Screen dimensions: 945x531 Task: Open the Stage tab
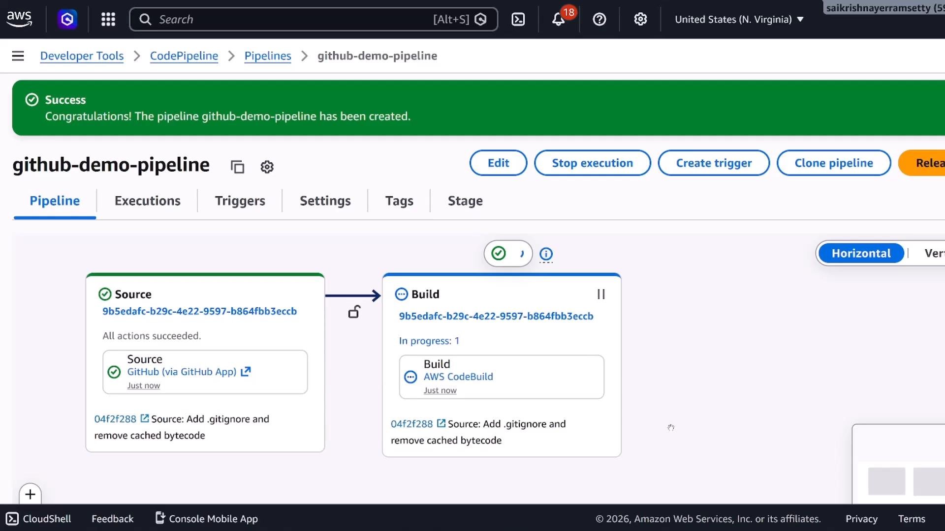click(x=465, y=201)
